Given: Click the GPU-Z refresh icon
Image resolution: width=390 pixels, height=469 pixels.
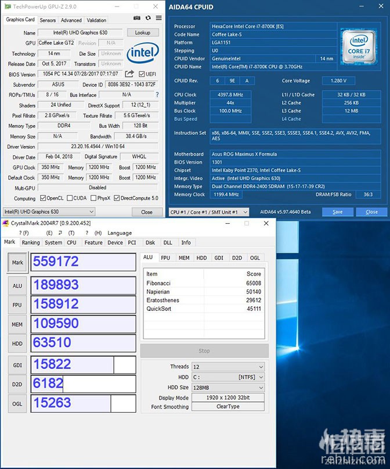Looking at the screenshot, I should coord(148,18).
